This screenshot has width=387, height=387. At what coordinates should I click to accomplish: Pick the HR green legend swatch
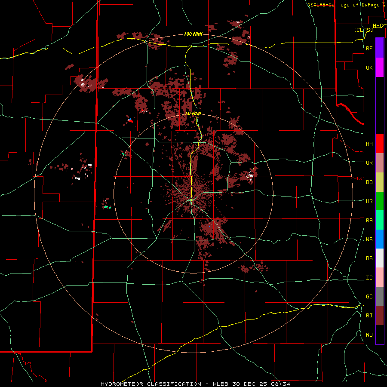point(380,201)
